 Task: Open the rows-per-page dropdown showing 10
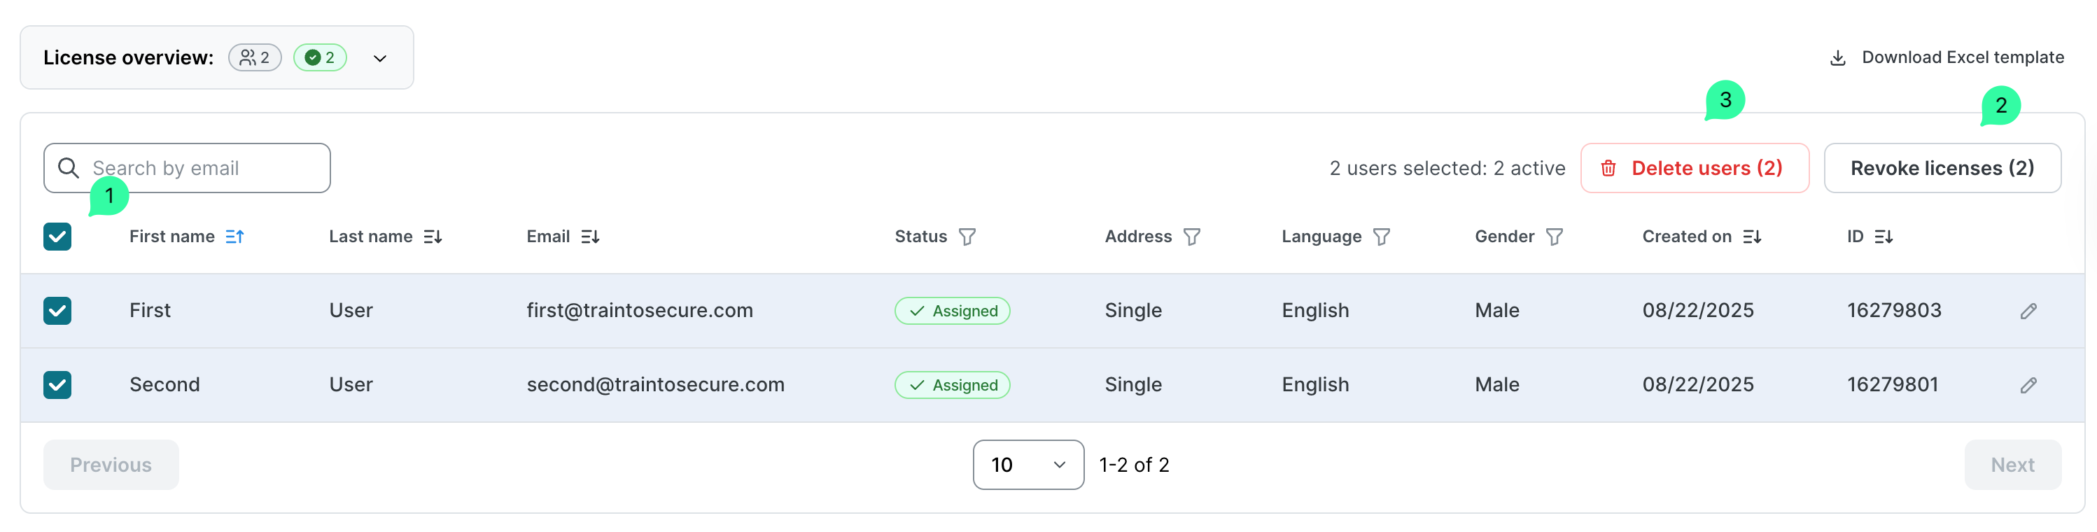pos(1028,465)
